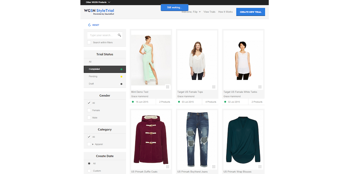Open grid menu icon on Target US Female White Tanks card
This screenshot has height=174, width=349.
coord(260,87)
